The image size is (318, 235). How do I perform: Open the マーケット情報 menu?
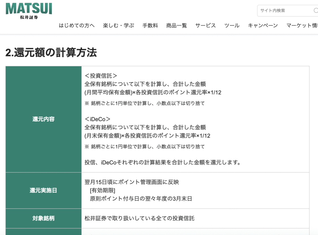coord(302,25)
